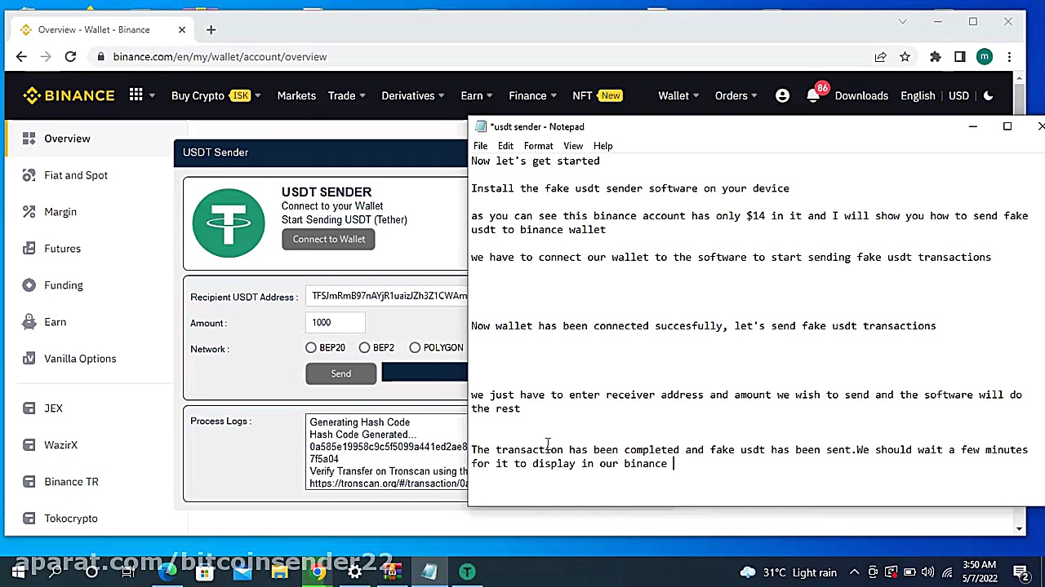Open Chrome three-dot menu

coord(1010,56)
